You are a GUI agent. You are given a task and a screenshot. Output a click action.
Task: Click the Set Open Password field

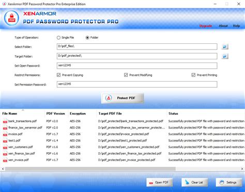137,66
